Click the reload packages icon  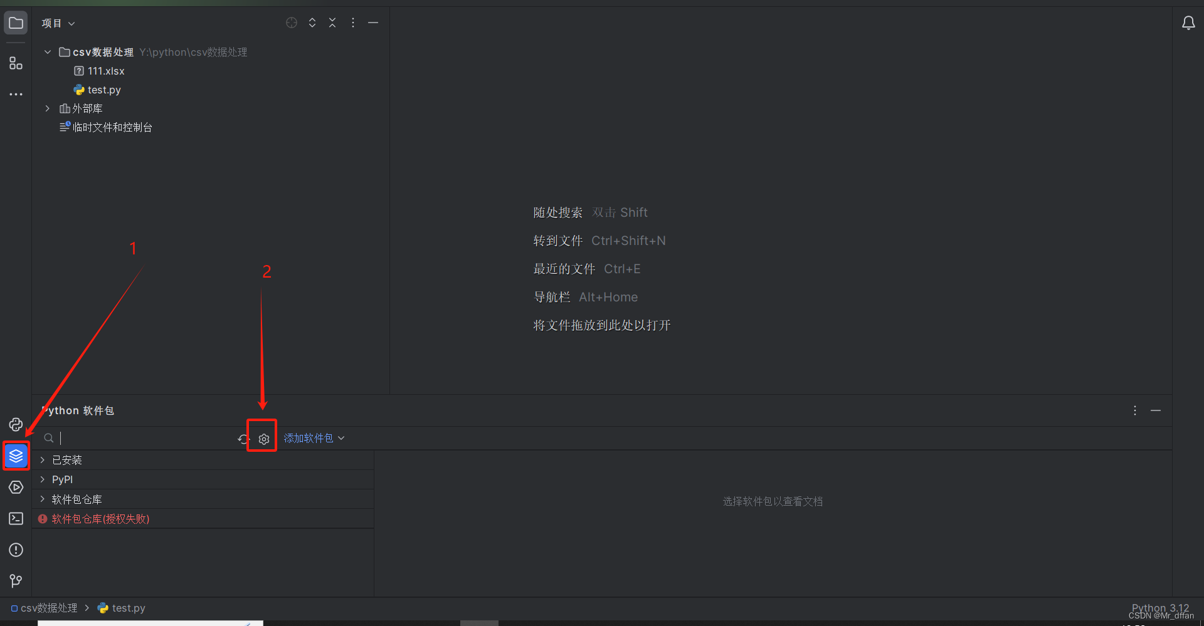point(243,437)
